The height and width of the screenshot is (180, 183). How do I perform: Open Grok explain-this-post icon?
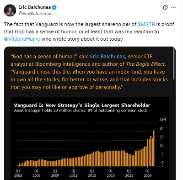(x=165, y=7)
